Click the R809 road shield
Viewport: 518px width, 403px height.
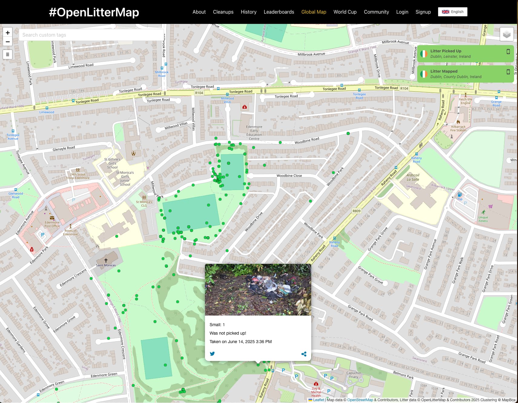(x=357, y=211)
